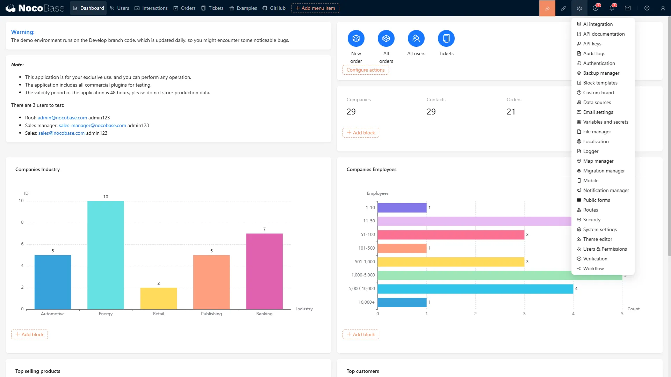Click Add menu item in the navbar
The height and width of the screenshot is (377, 671).
(x=315, y=8)
